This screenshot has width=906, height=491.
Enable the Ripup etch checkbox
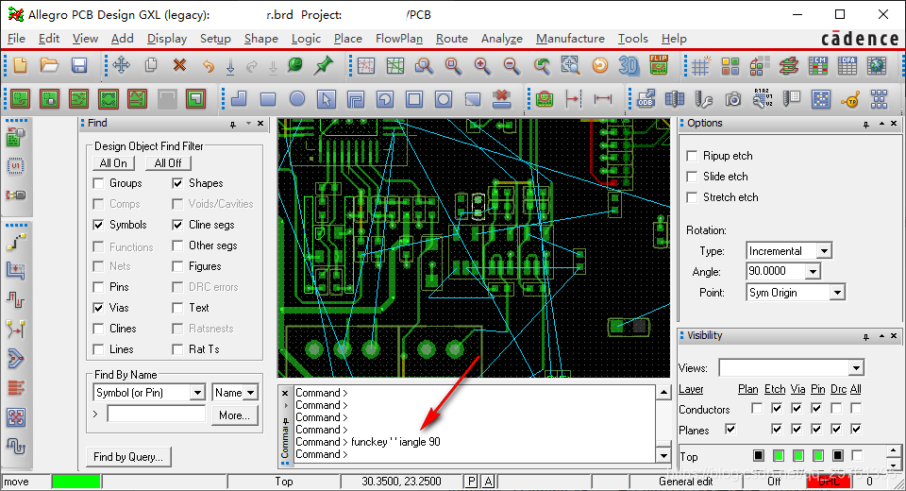(x=693, y=156)
